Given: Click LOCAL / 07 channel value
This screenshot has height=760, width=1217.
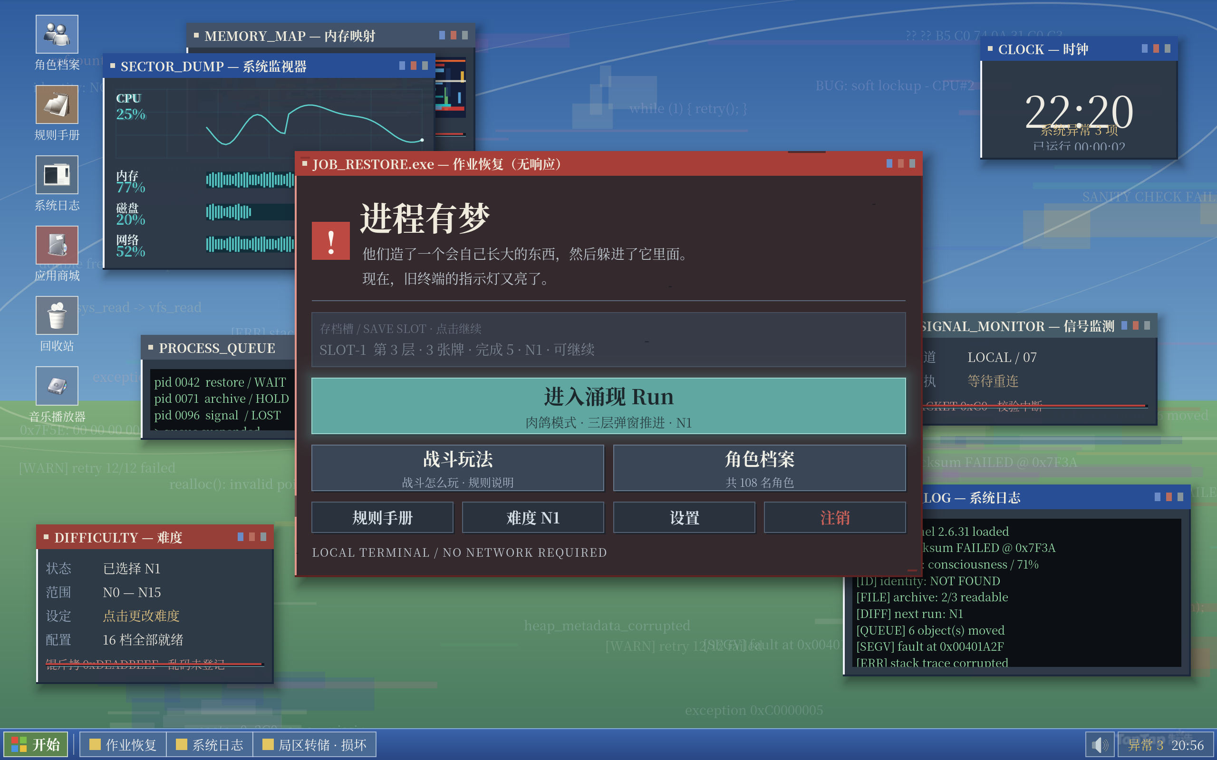Looking at the screenshot, I should (x=1002, y=357).
